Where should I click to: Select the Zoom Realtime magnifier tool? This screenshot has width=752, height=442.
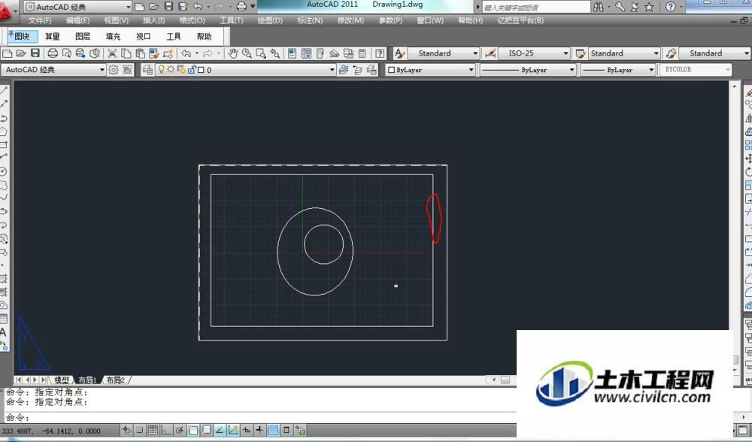[x=247, y=53]
